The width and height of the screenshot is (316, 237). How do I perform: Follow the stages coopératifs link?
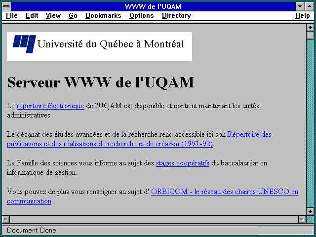[183, 163]
